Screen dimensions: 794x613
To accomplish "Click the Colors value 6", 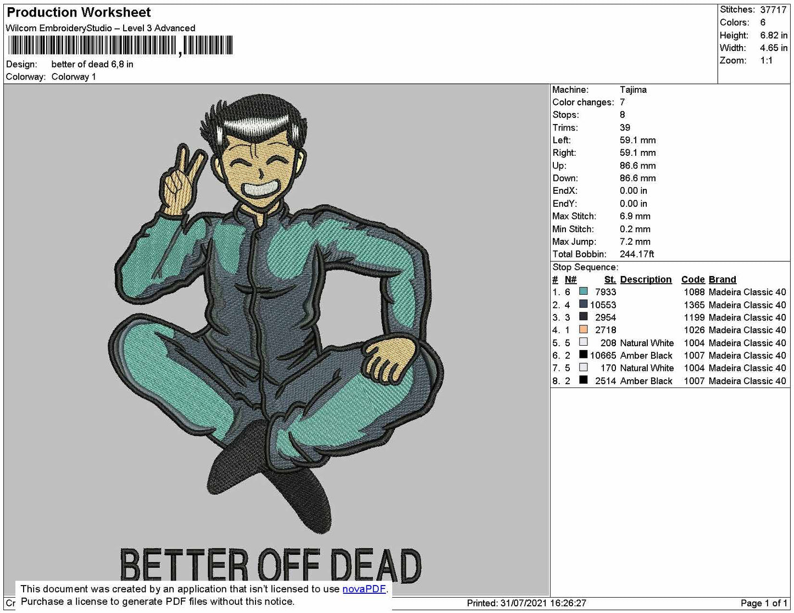I will pos(763,23).
